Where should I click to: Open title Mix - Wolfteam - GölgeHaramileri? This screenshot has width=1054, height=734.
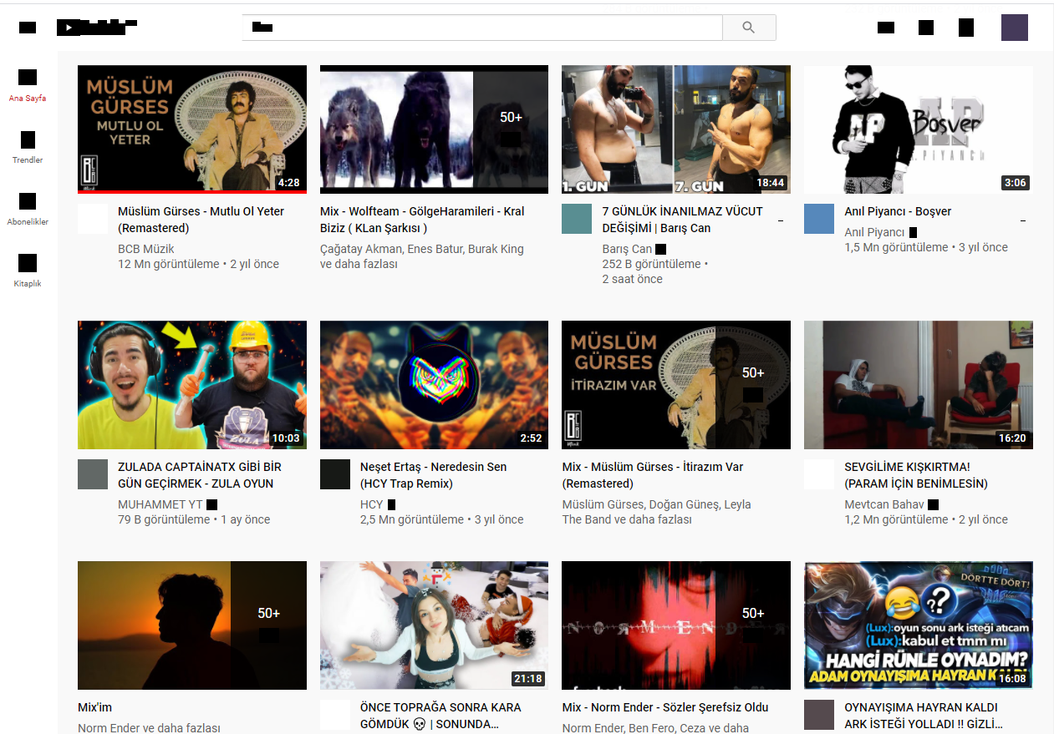[x=422, y=220]
